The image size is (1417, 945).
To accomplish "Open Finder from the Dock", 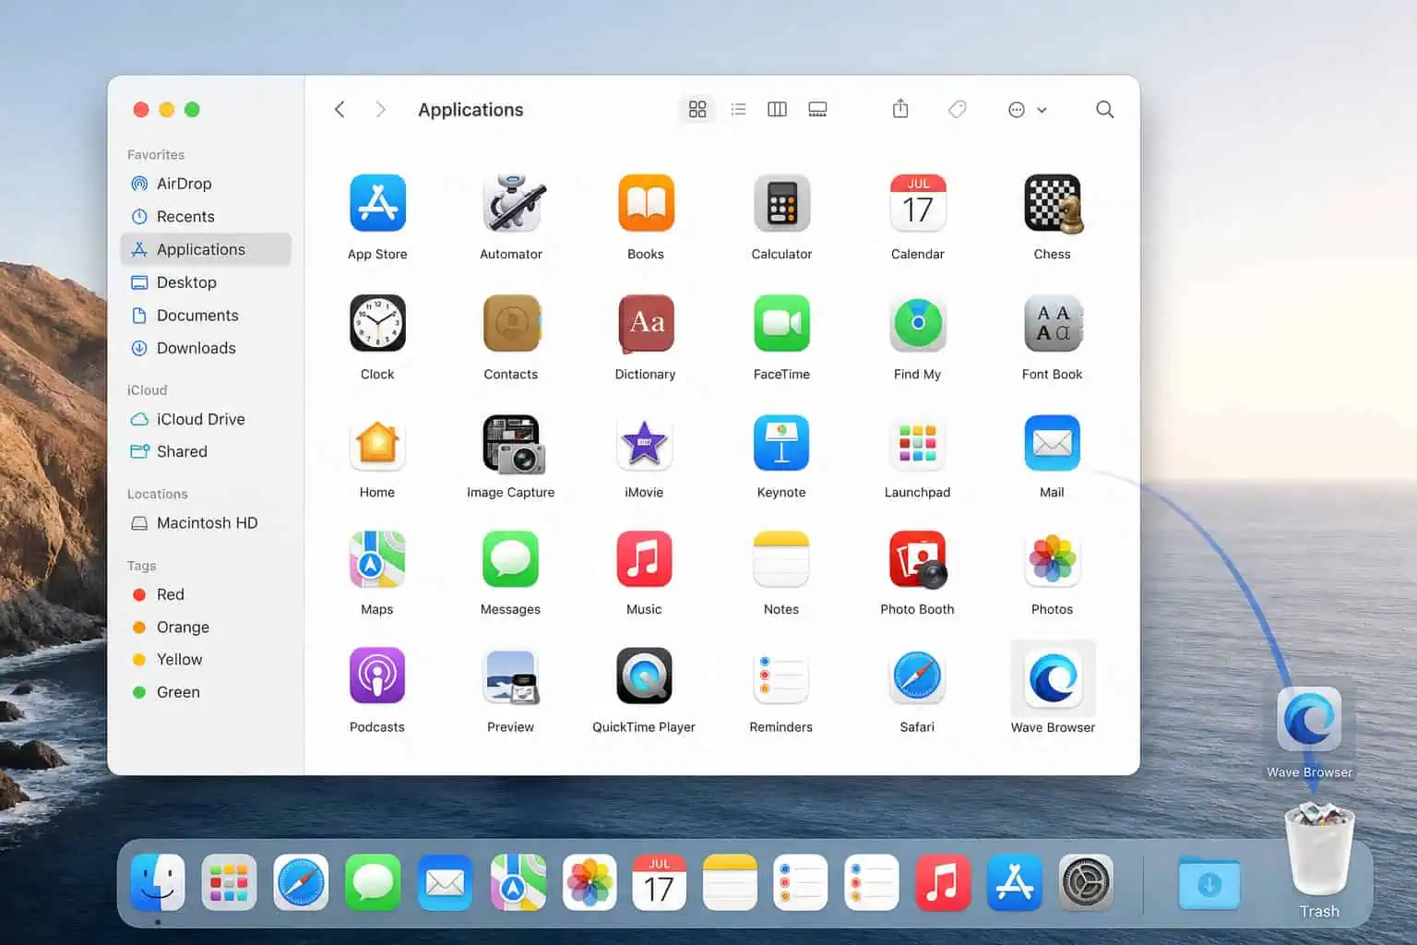I will pos(158,882).
